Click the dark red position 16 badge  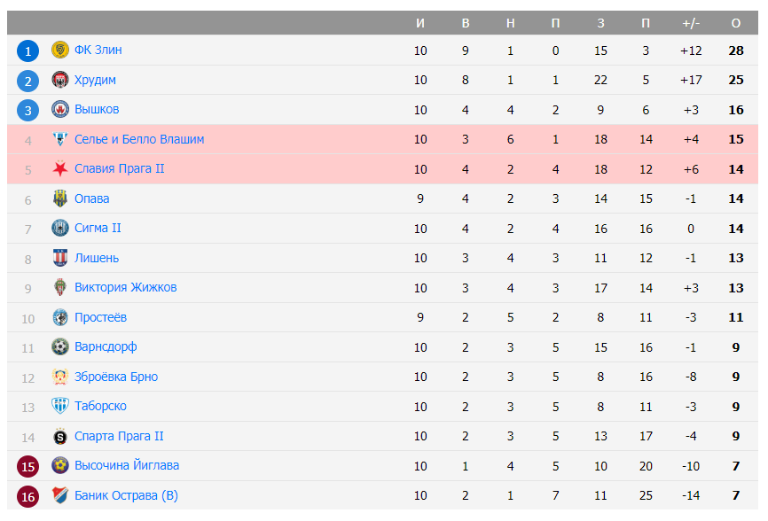coord(27,496)
